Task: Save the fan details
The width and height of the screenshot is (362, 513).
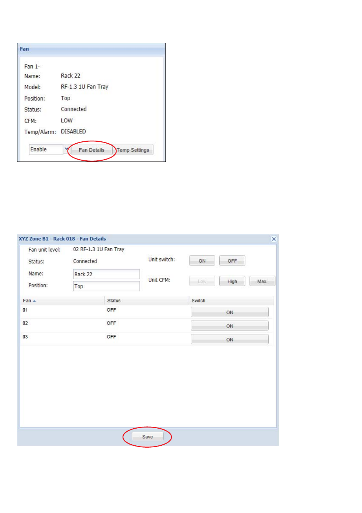Action: pos(148,437)
